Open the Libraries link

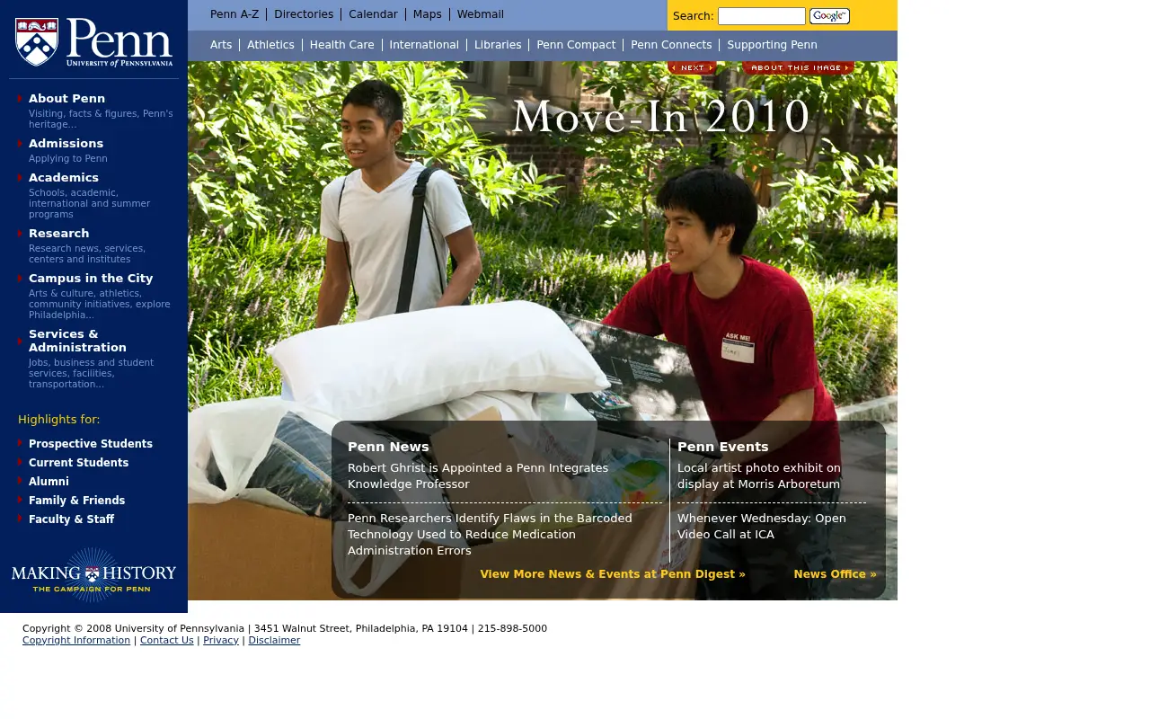[x=498, y=45]
